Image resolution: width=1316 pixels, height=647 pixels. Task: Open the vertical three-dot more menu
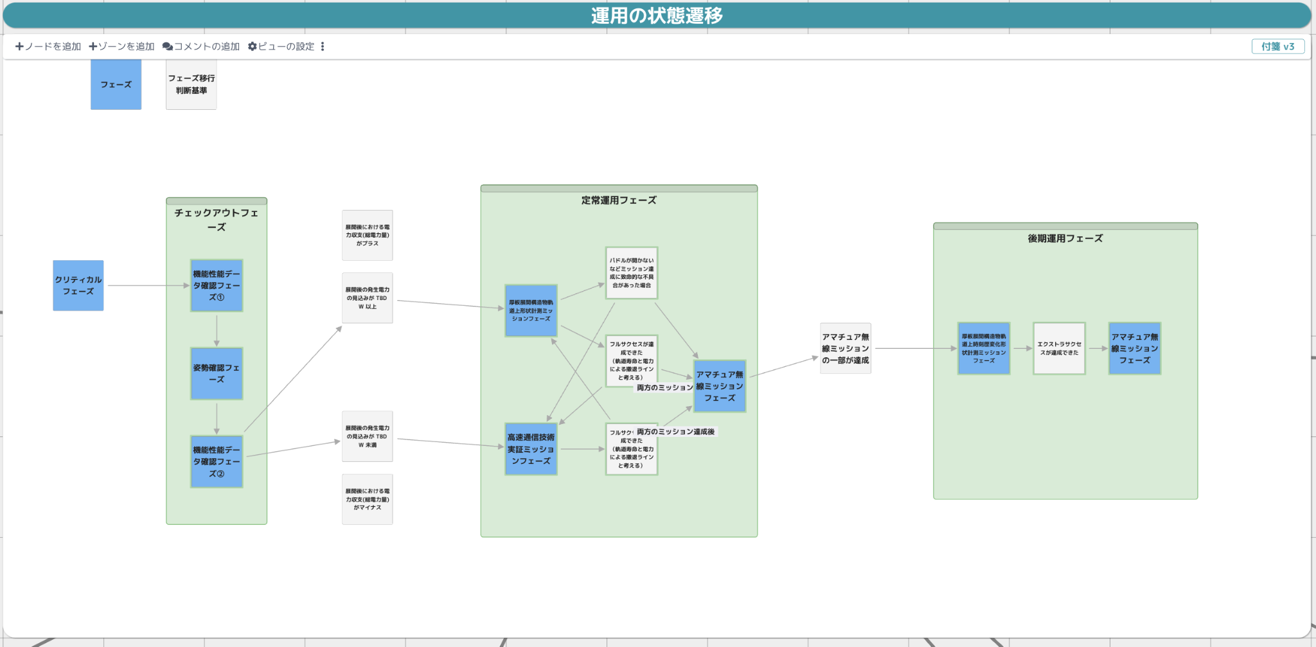tap(323, 46)
